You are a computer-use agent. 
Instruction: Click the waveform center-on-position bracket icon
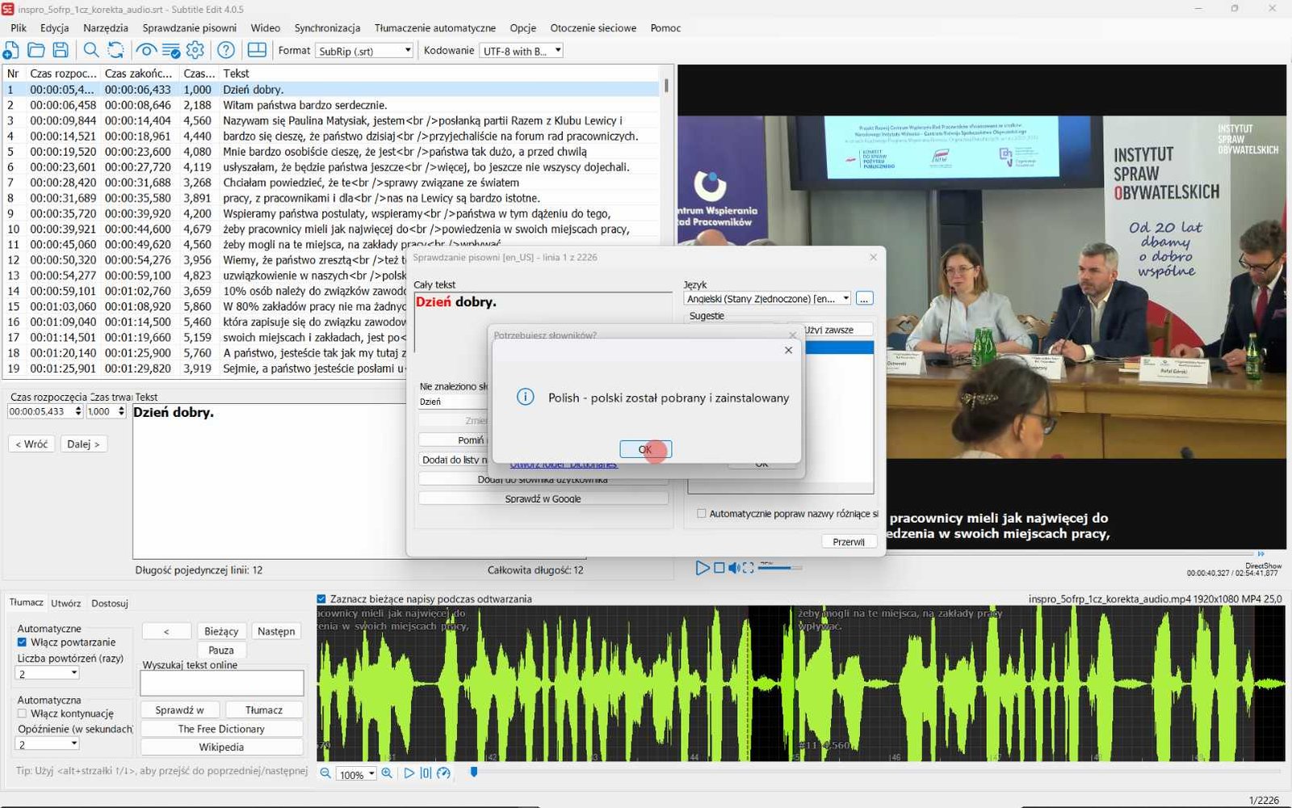click(426, 773)
